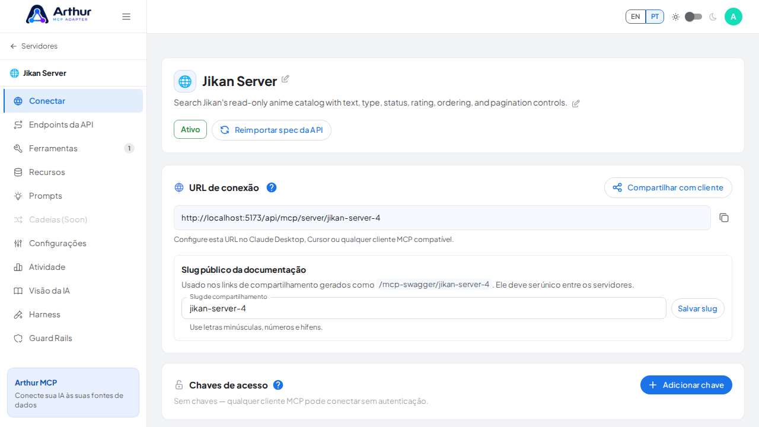Click the unlocked padlock icon
The height and width of the screenshot is (427, 759).
click(179, 385)
